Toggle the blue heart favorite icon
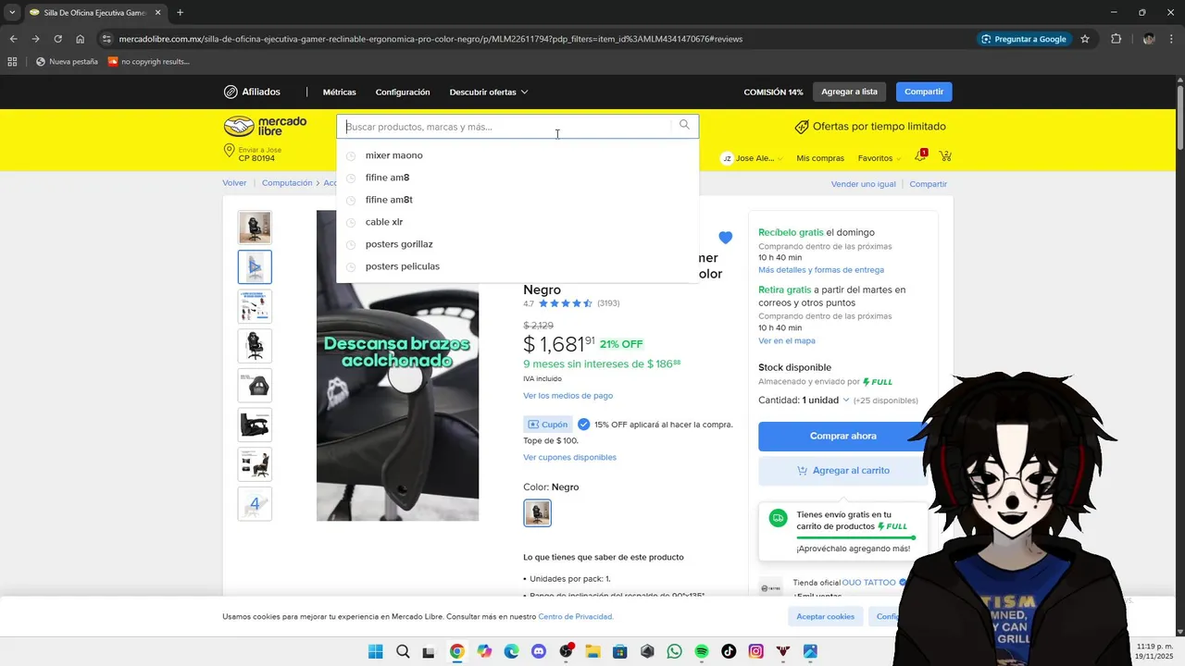The width and height of the screenshot is (1185, 666). point(725,238)
